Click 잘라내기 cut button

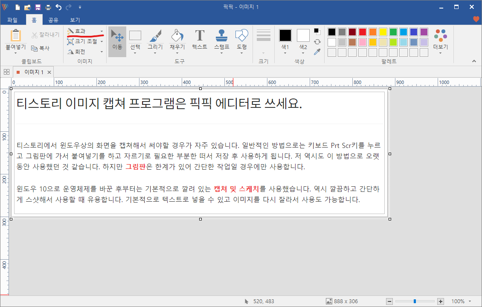click(x=46, y=35)
